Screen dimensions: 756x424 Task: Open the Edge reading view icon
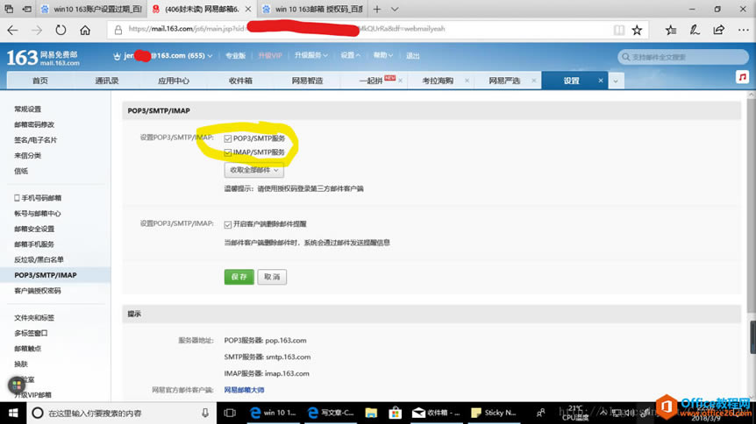[619, 31]
